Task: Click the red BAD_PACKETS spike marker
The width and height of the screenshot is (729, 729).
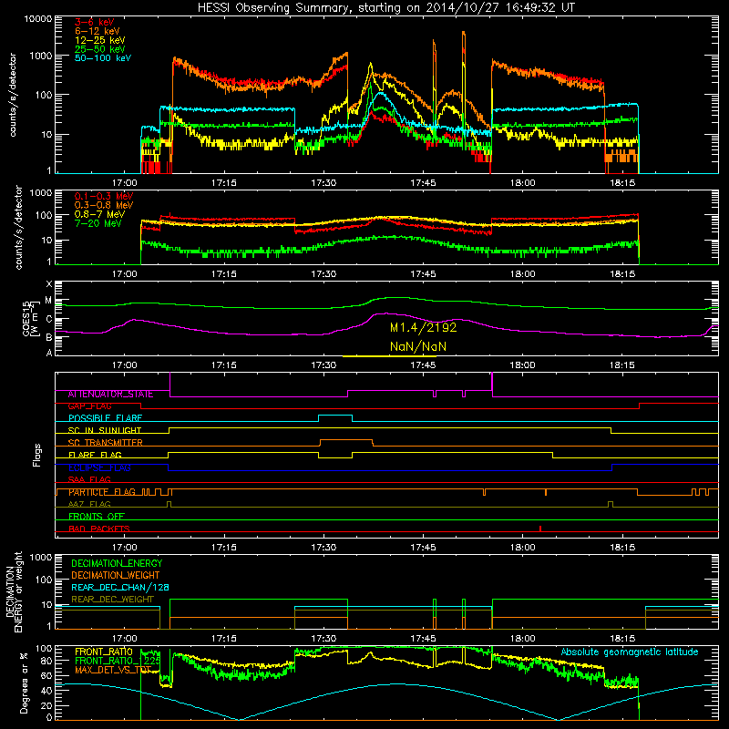Action: [540, 529]
